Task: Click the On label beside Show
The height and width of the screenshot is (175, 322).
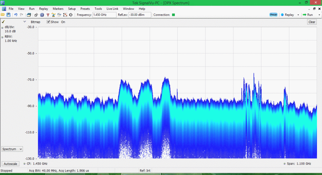Action: click(x=63, y=22)
